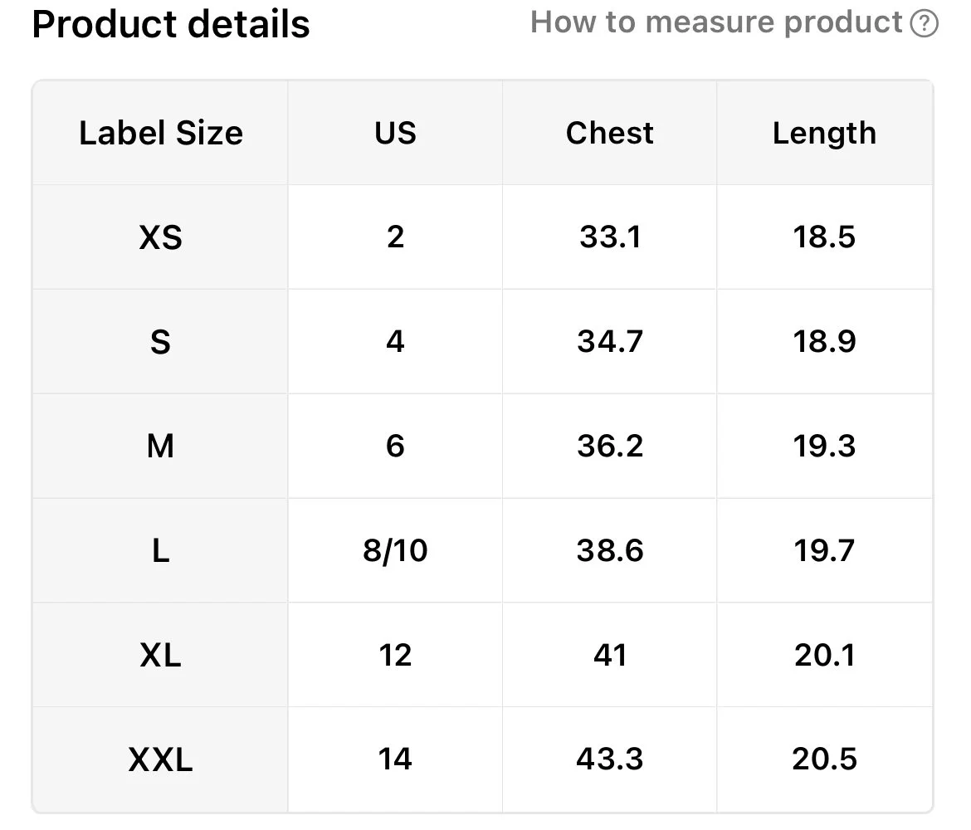Click the 20.5 length value
Screen dimensions: 971x830
pos(824,759)
